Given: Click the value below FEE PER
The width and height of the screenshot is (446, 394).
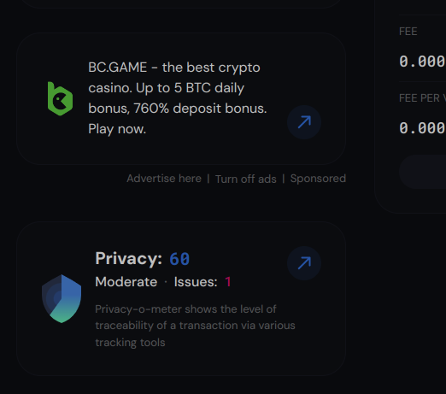Looking at the screenshot, I should [422, 128].
